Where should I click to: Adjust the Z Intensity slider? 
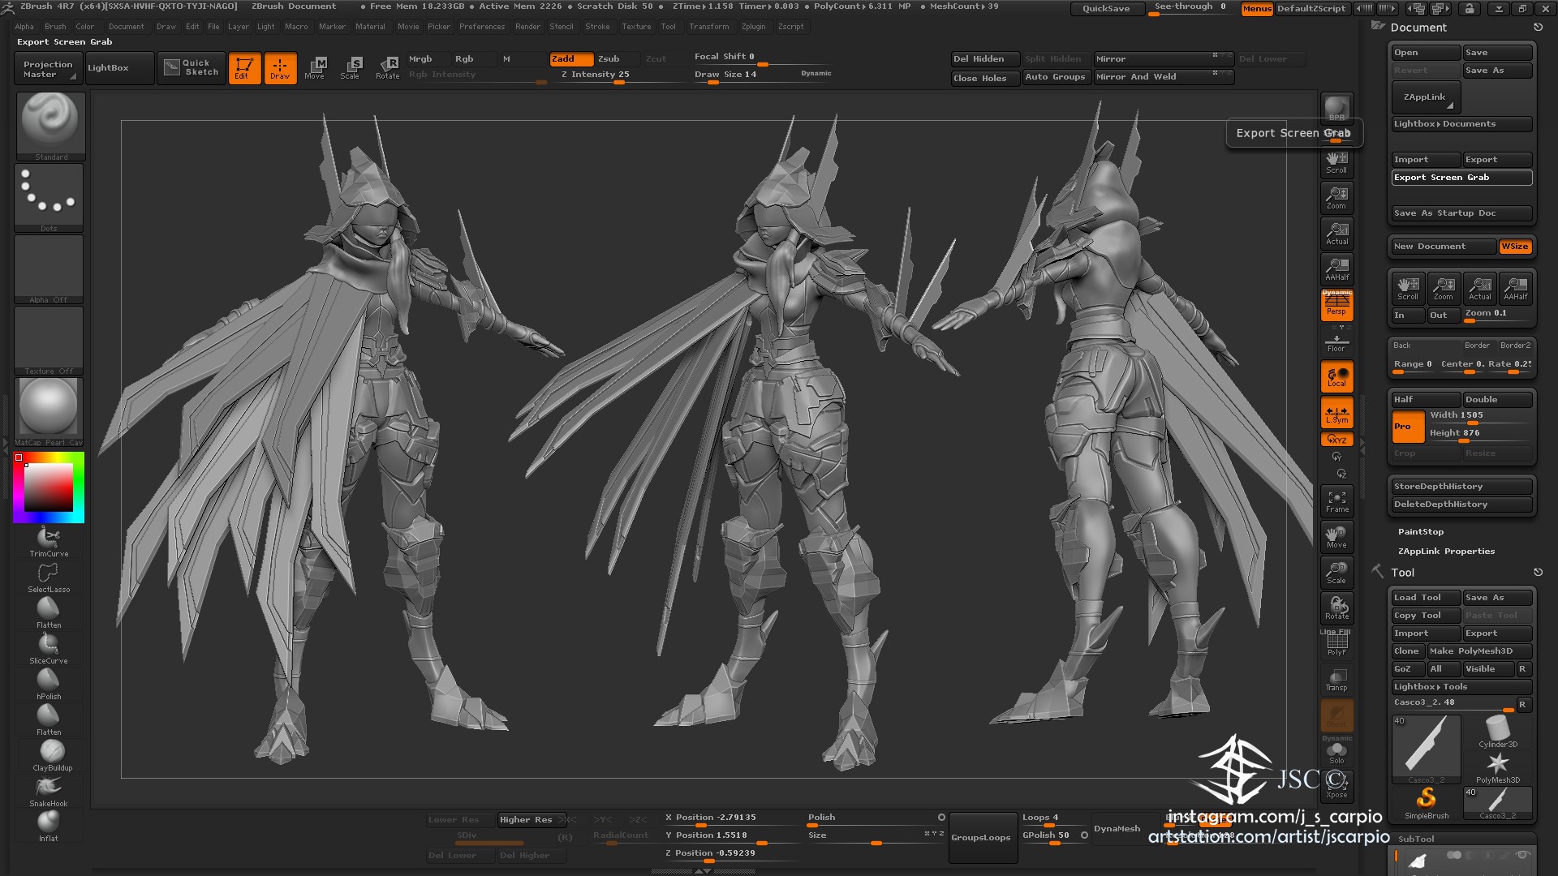click(620, 75)
